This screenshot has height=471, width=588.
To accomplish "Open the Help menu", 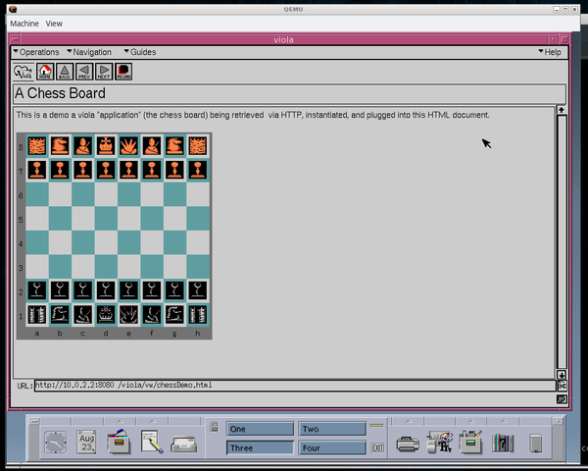I will (550, 52).
